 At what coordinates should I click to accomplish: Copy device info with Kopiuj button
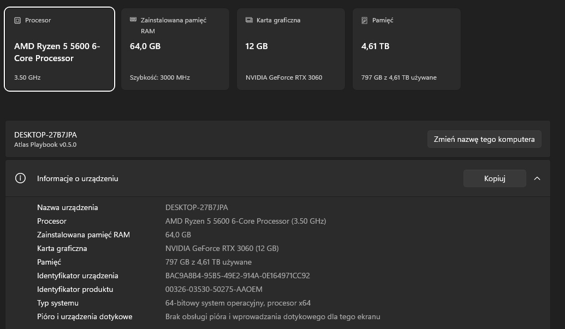(495, 178)
